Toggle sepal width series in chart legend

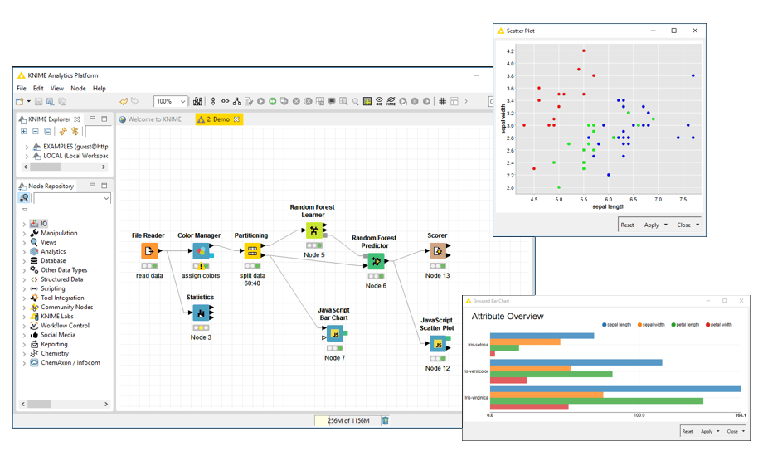coord(651,325)
